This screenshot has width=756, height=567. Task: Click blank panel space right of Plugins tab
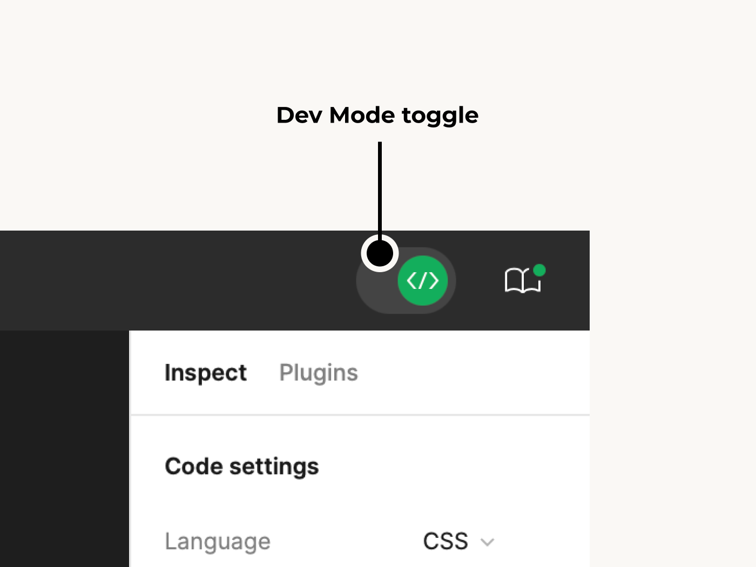(475, 373)
